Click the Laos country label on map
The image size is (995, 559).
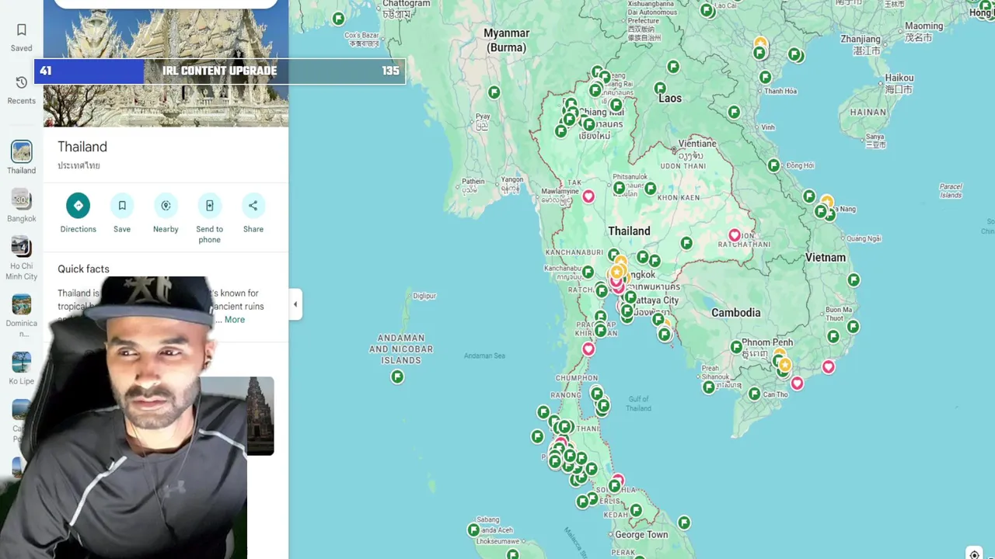pyautogui.click(x=670, y=99)
